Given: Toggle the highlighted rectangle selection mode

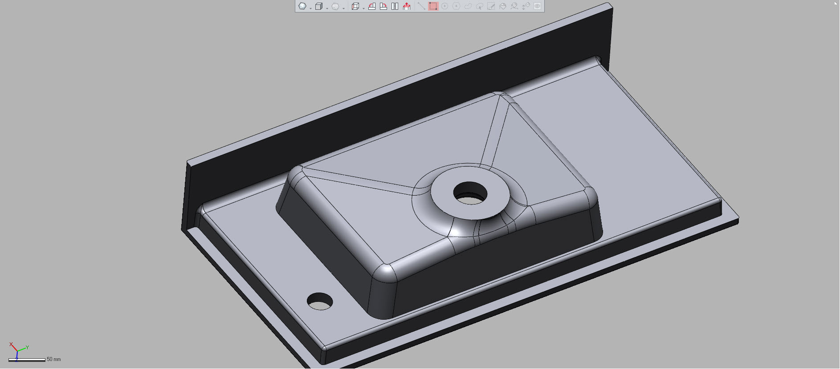Looking at the screenshot, I should tap(433, 6).
